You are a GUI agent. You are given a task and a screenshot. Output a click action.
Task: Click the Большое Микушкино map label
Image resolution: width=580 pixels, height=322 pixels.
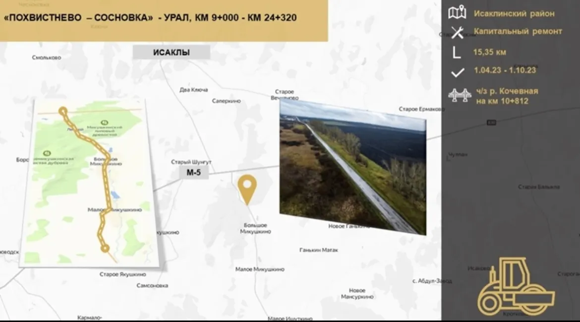pyautogui.click(x=255, y=228)
